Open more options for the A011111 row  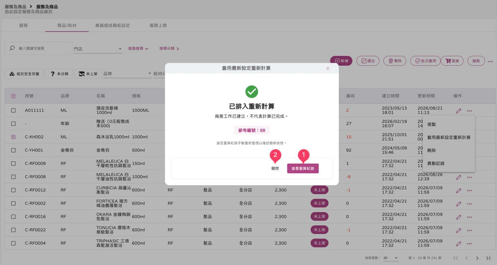click(x=469, y=111)
